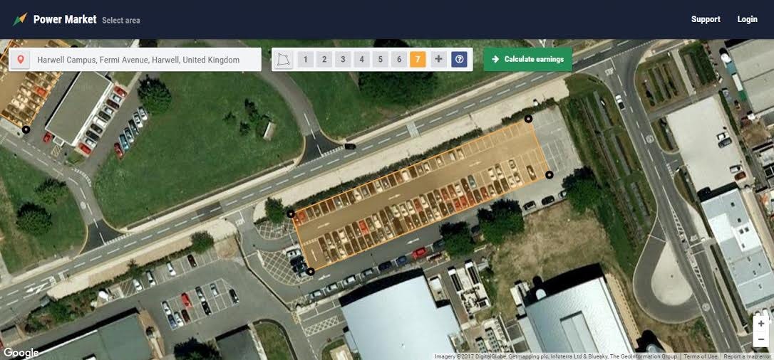Click Calculate earnings button
The image size is (774, 360).
click(x=527, y=59)
